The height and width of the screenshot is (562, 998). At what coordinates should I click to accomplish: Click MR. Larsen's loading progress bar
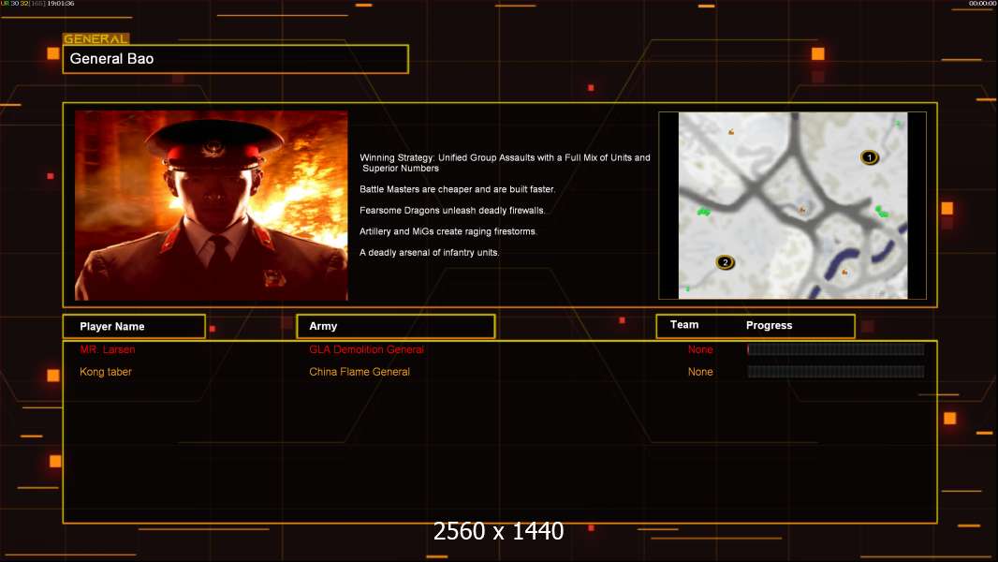coord(836,348)
